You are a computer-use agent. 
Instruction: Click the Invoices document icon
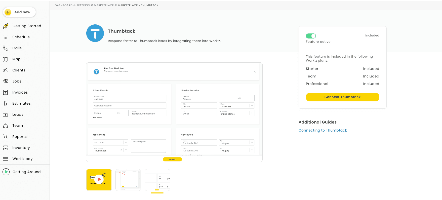pyautogui.click(x=6, y=92)
